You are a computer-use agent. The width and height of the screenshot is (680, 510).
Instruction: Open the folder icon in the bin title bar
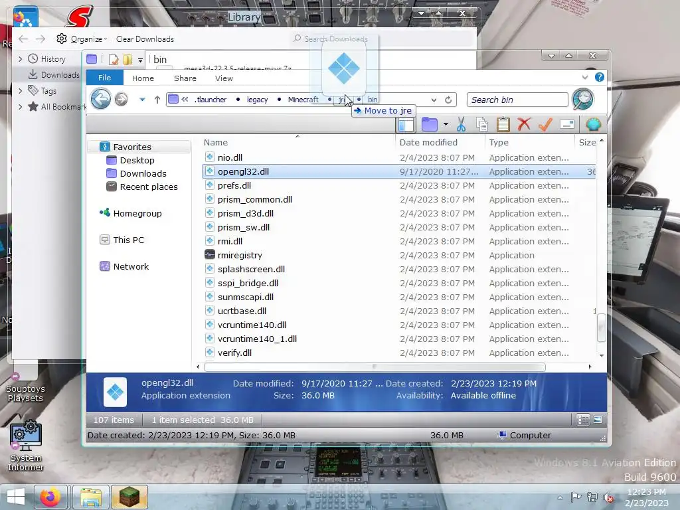point(92,59)
